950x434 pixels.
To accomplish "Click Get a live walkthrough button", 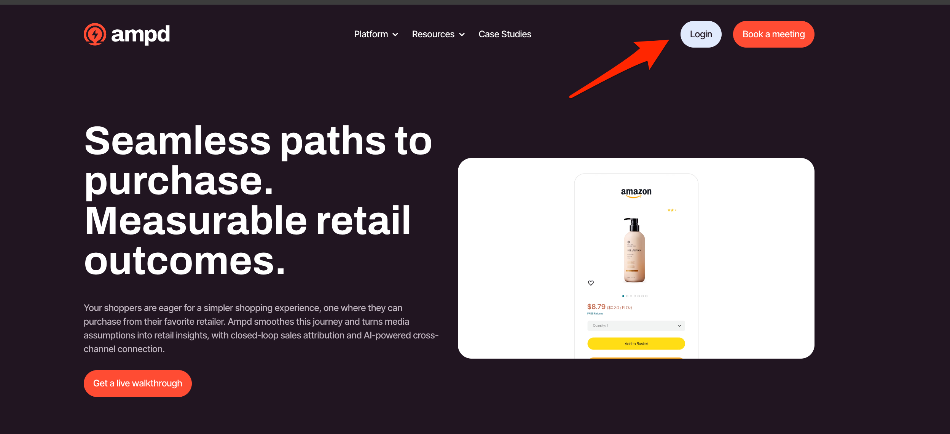I will tap(138, 383).
